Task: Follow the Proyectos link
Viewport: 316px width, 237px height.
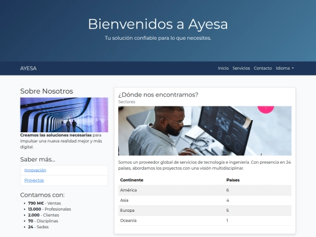Action: click(34, 180)
